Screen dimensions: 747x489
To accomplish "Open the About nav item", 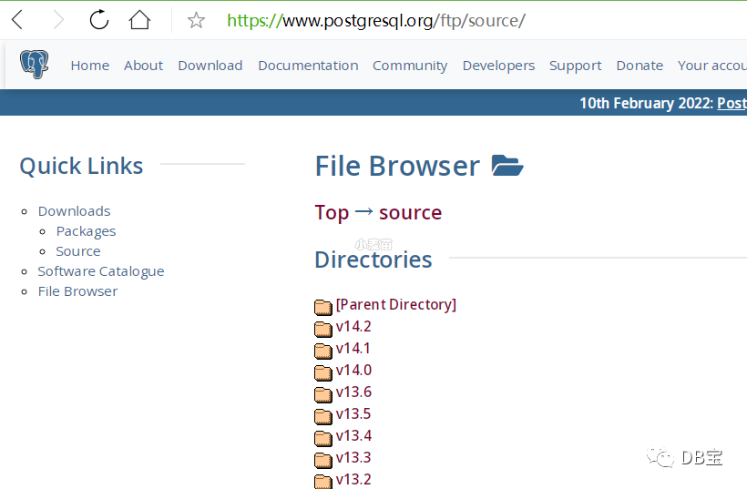I will pos(143,66).
